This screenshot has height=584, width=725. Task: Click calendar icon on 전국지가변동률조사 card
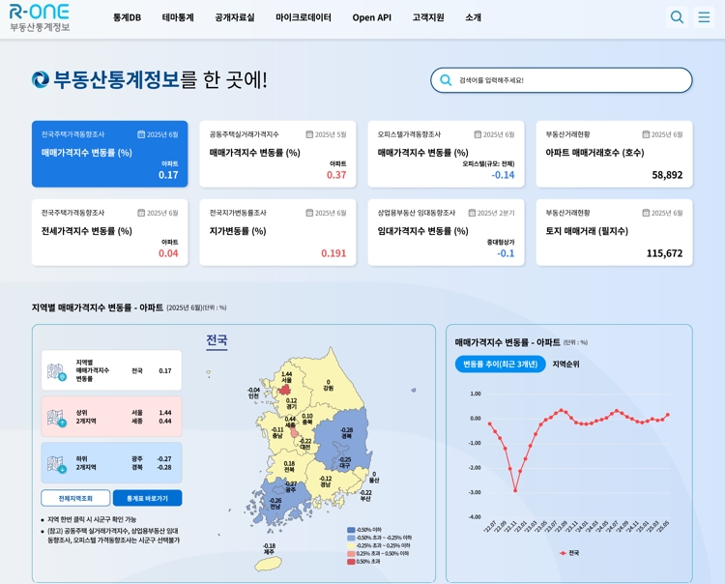309,213
